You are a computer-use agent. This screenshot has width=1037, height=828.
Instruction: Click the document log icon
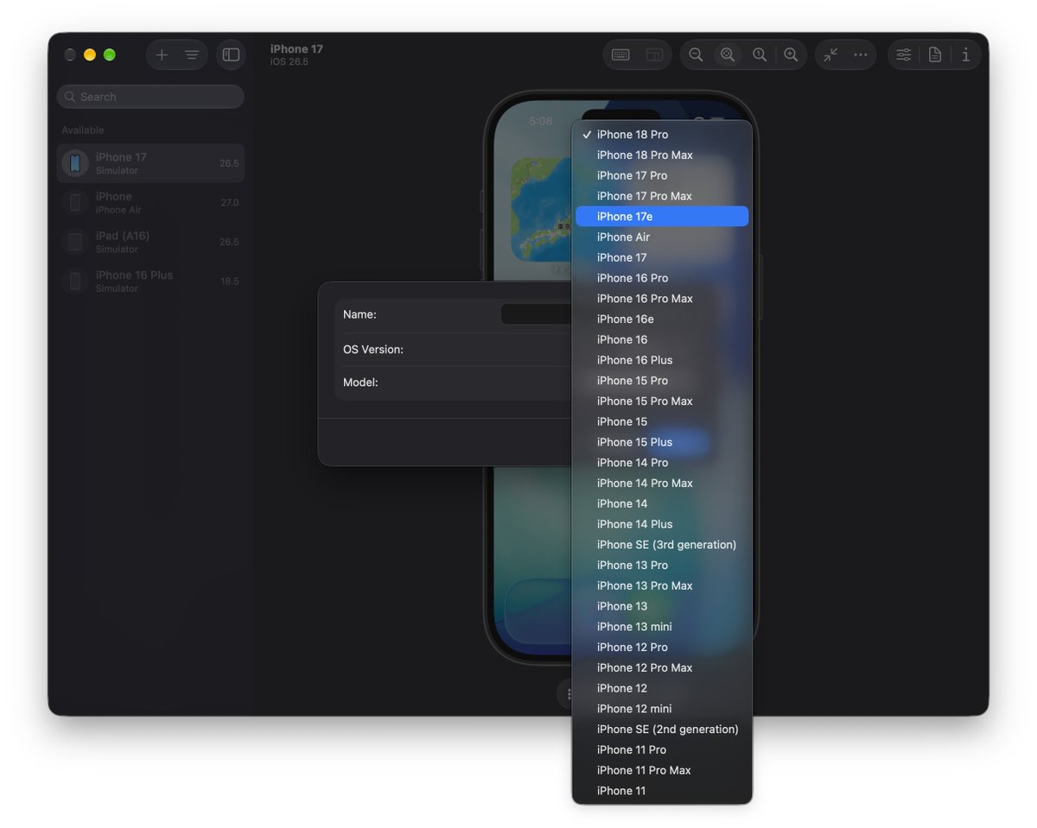point(934,55)
